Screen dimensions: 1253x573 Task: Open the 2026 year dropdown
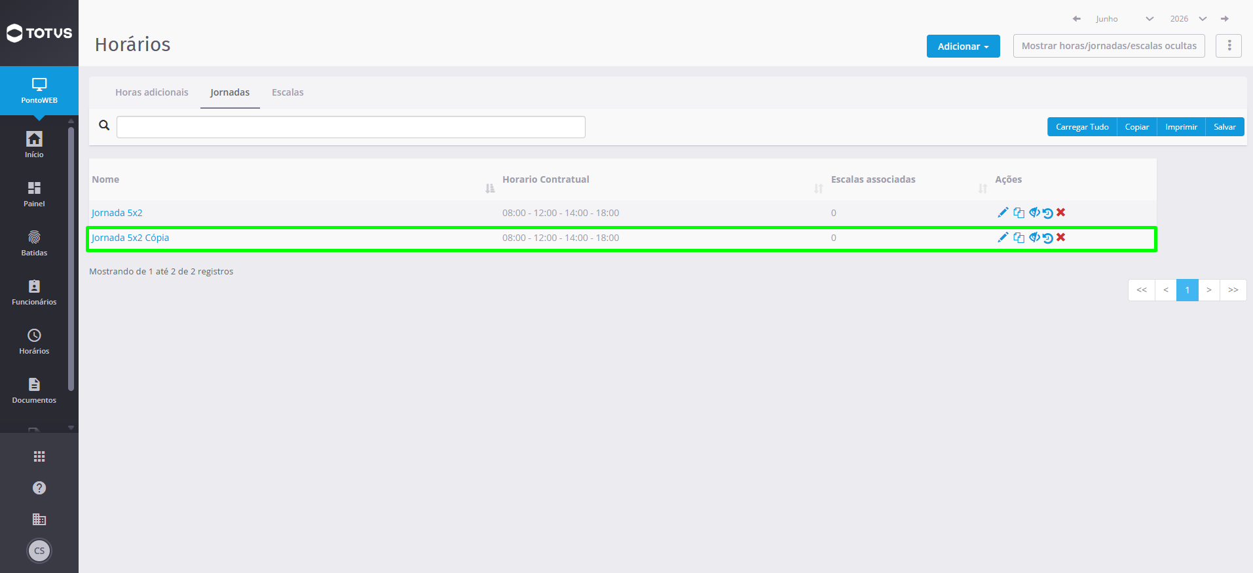pos(1188,19)
